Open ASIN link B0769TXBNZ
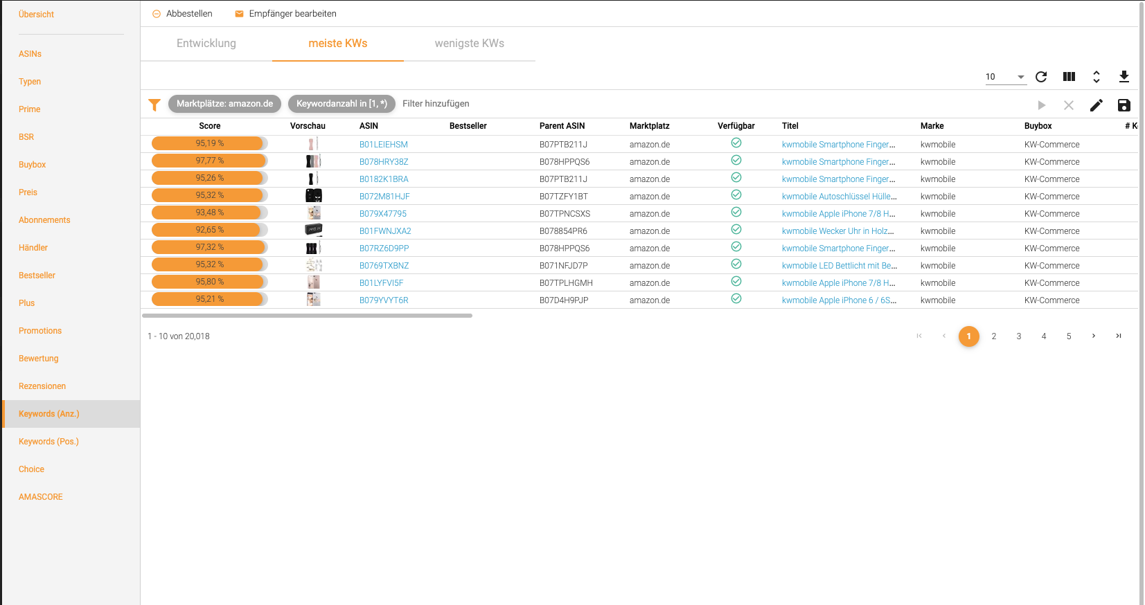The width and height of the screenshot is (1145, 605). [384, 266]
